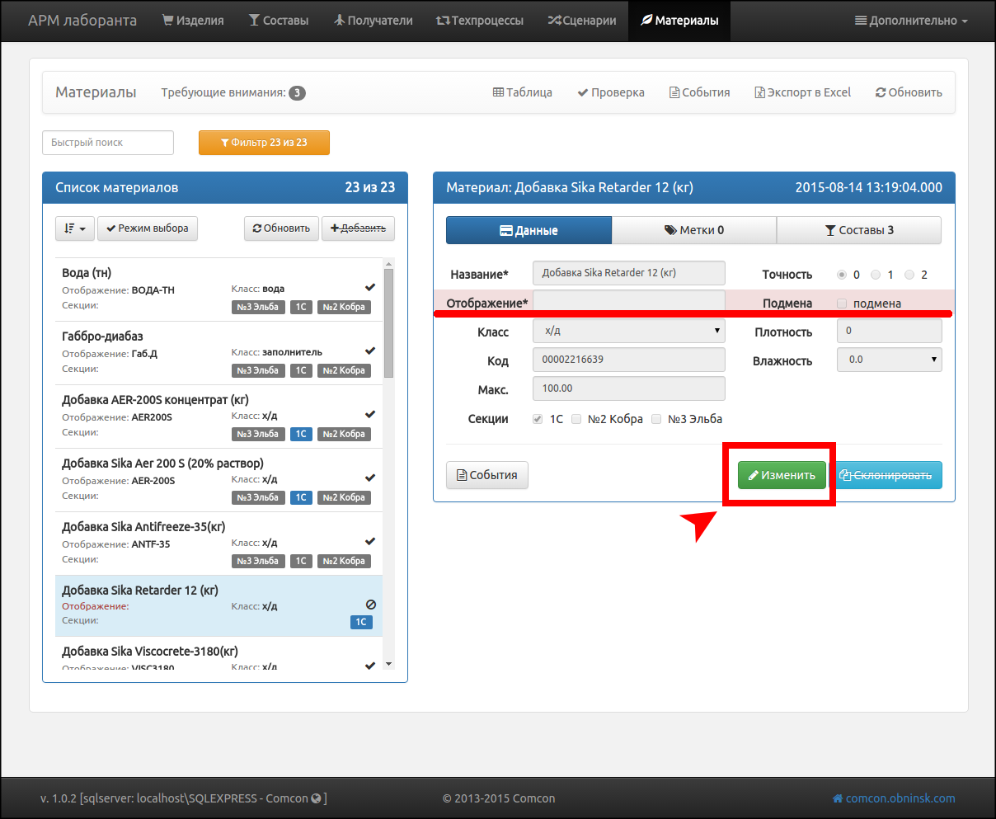Click the 1С tag of Габбро-диабаз
This screenshot has height=819, width=996.
coord(301,370)
